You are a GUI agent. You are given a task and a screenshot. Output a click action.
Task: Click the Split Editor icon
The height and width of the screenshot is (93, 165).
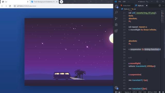click(160, 5)
